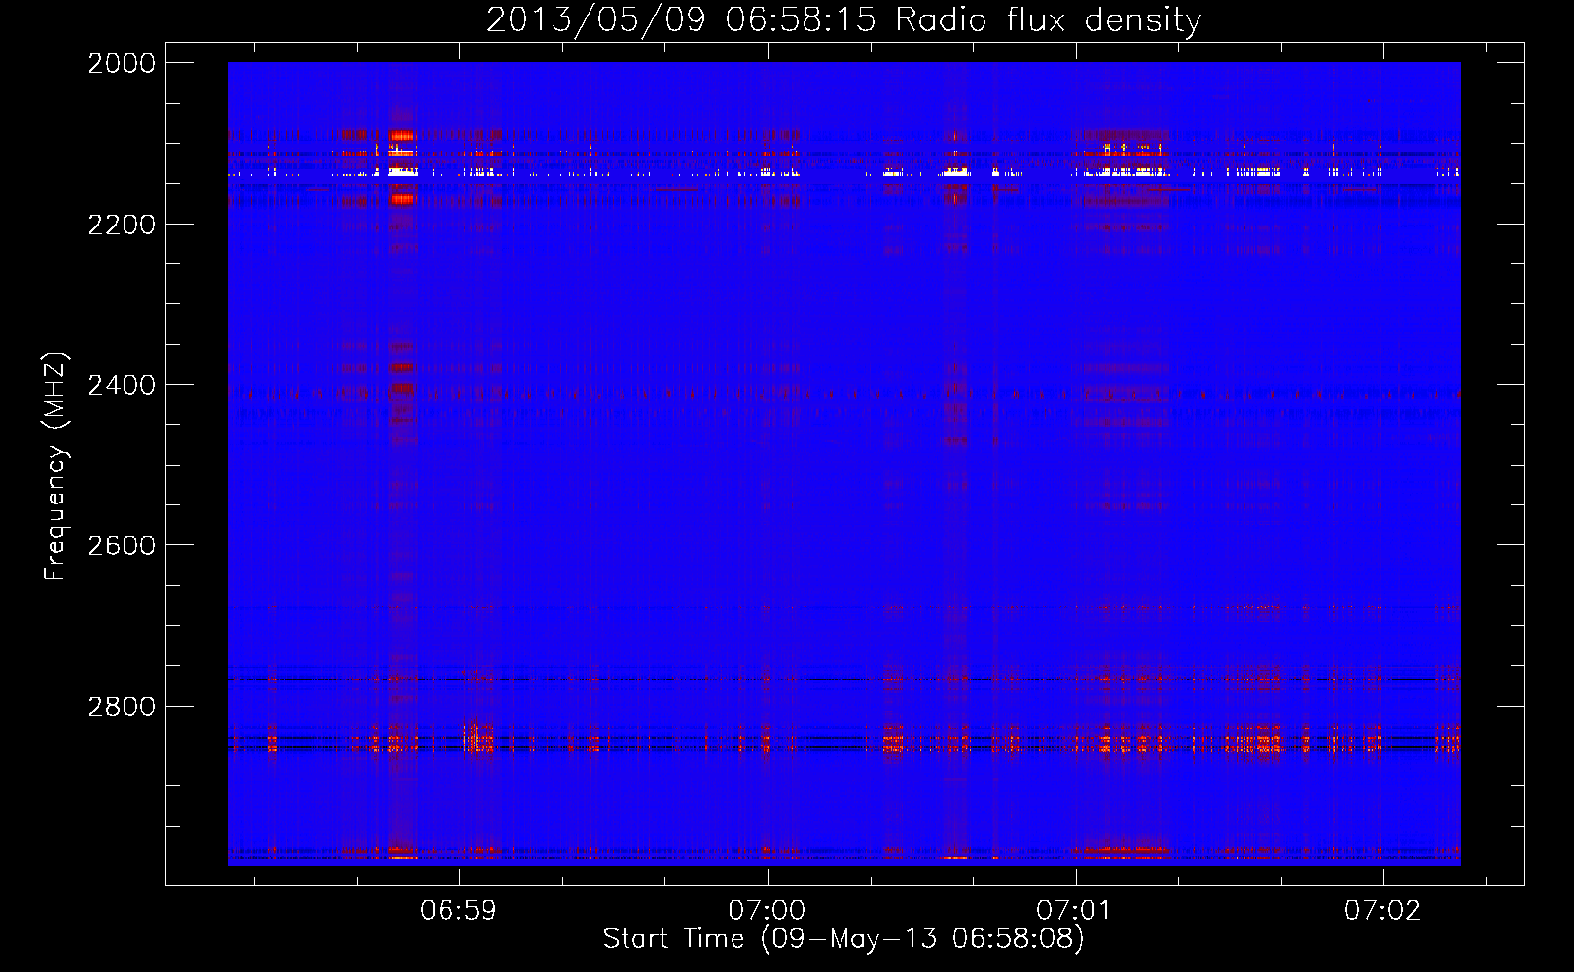Click the plot title '2013/05/09 06:58:15 Radio flux density'
The image size is (1574, 972).
pos(843,20)
